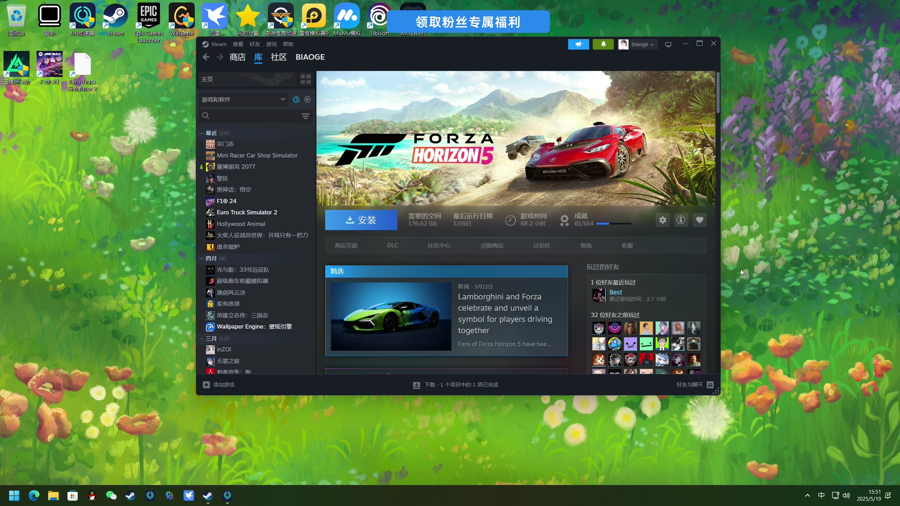Go to the 商店 tab

tap(238, 57)
